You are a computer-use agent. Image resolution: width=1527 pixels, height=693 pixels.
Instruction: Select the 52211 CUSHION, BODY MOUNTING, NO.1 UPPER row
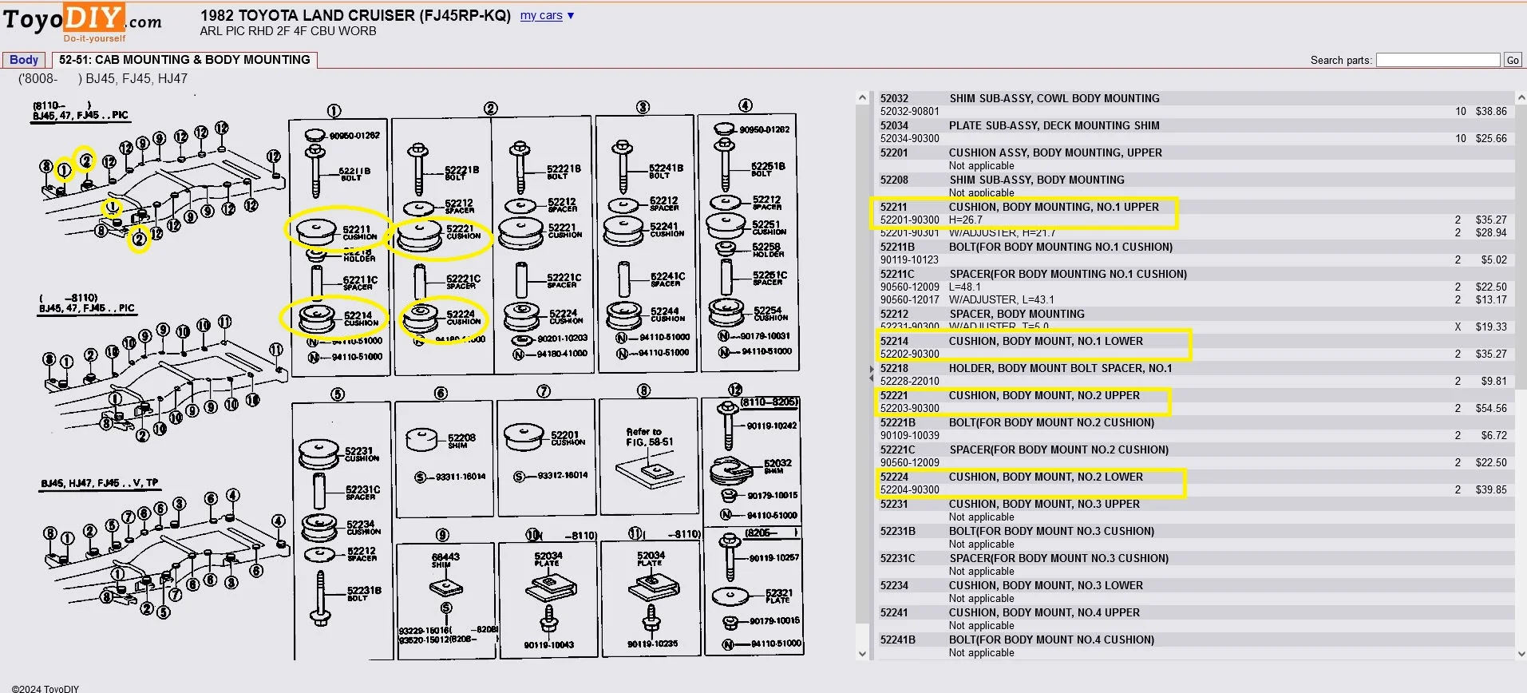[x=1195, y=207]
